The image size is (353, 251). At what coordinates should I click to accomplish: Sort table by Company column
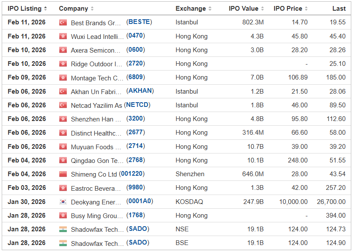(76, 9)
